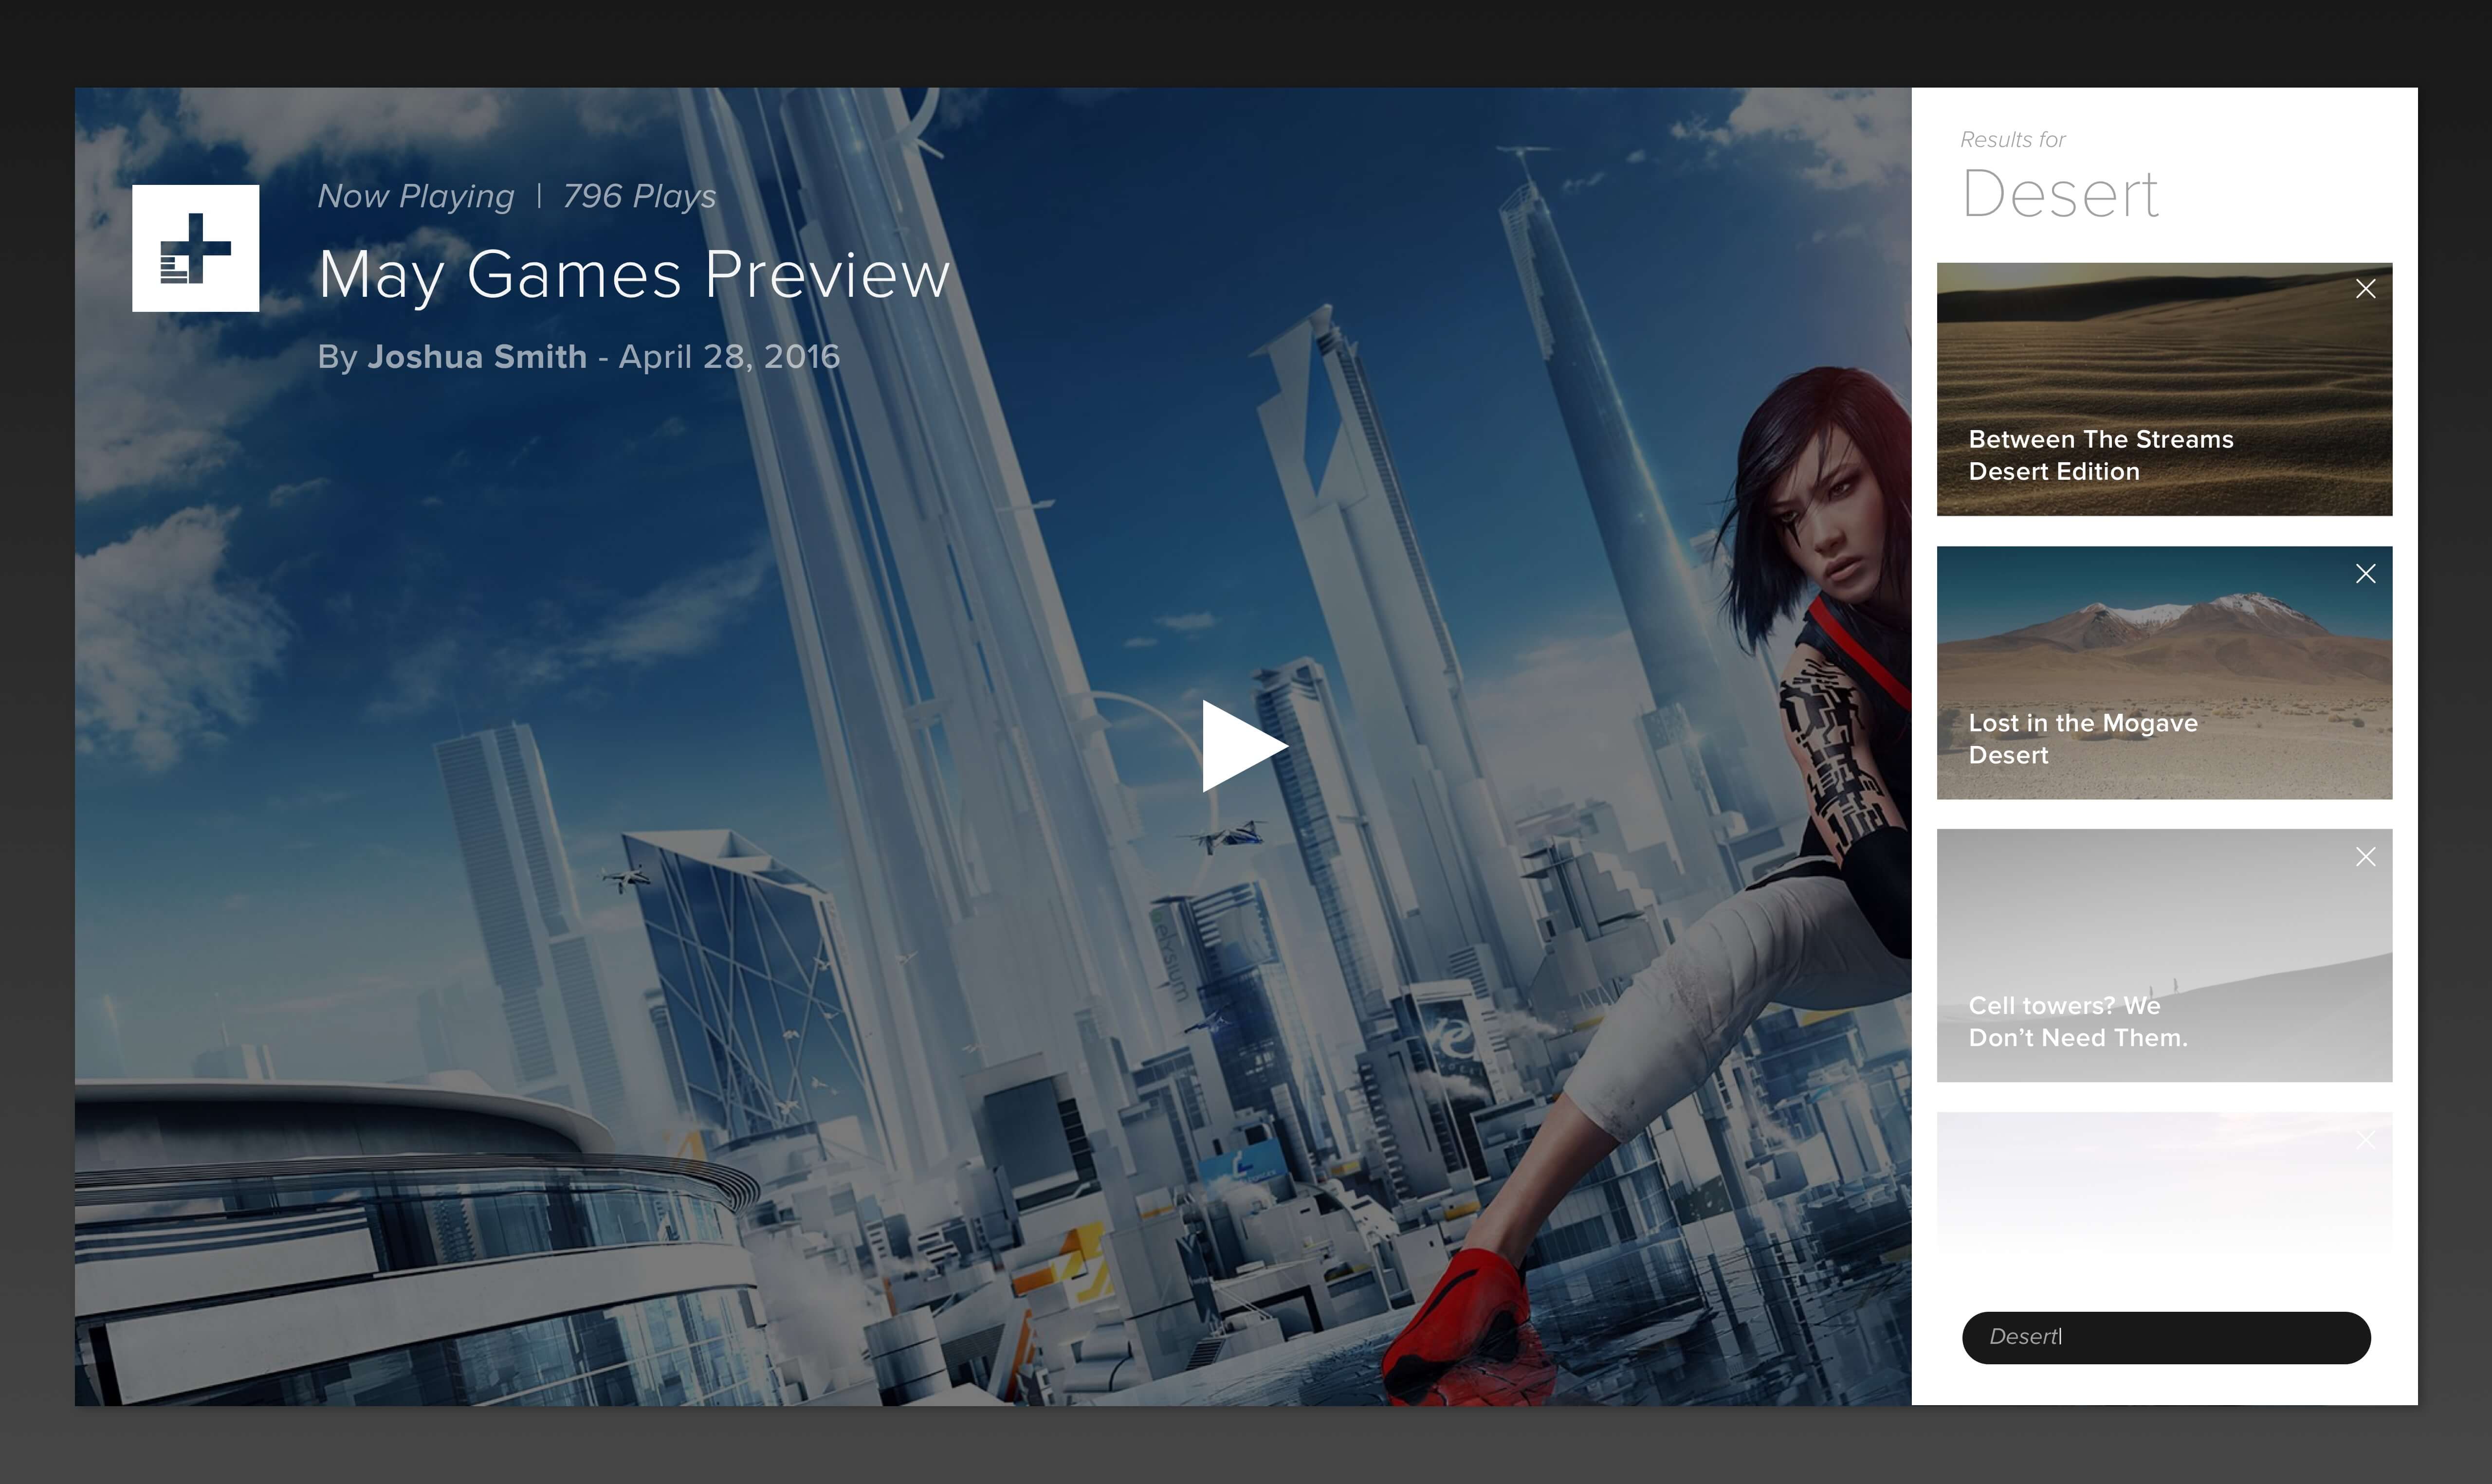The width and height of the screenshot is (2492, 1484).
Task: Click the Results for label
Action: [x=2012, y=140]
